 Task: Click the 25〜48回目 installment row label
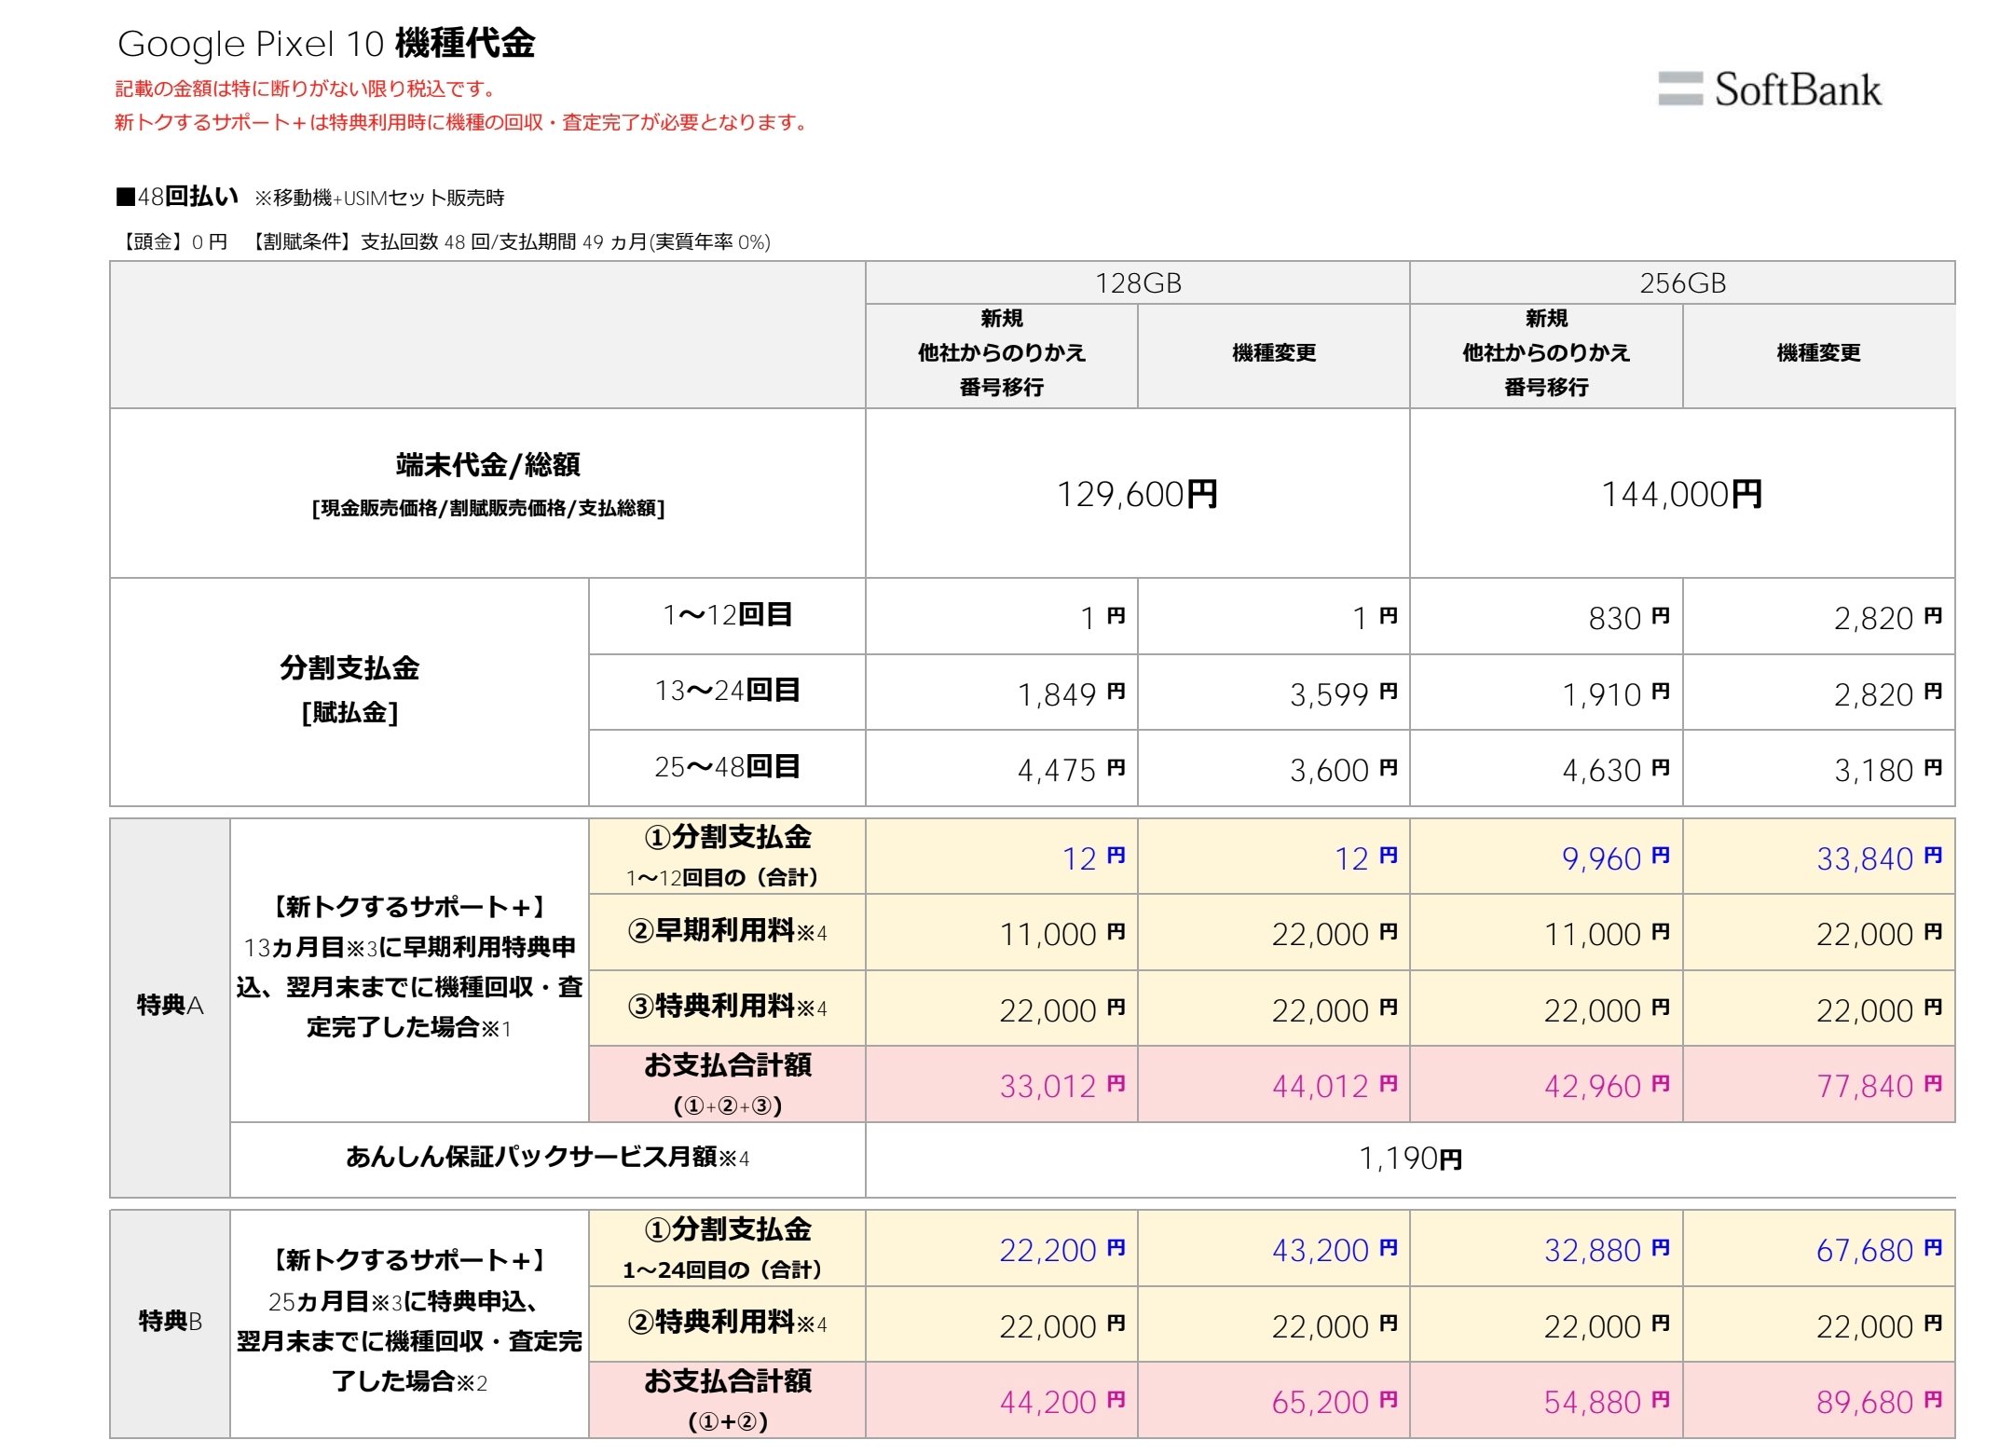tap(727, 767)
